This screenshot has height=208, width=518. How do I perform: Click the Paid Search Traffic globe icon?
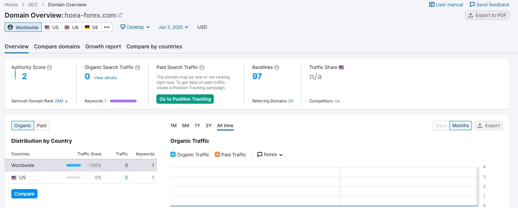click(x=202, y=67)
